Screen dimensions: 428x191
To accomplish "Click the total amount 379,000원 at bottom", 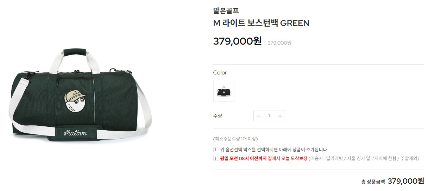I will [x=406, y=181].
